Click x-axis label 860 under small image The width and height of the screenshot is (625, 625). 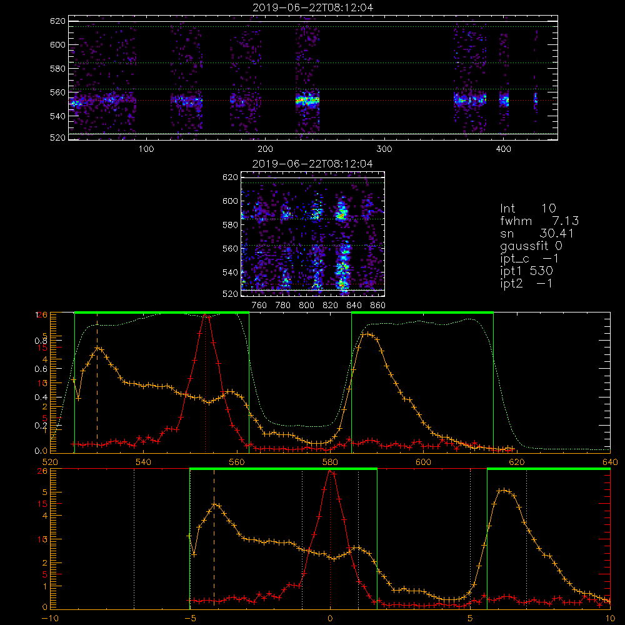(x=378, y=306)
